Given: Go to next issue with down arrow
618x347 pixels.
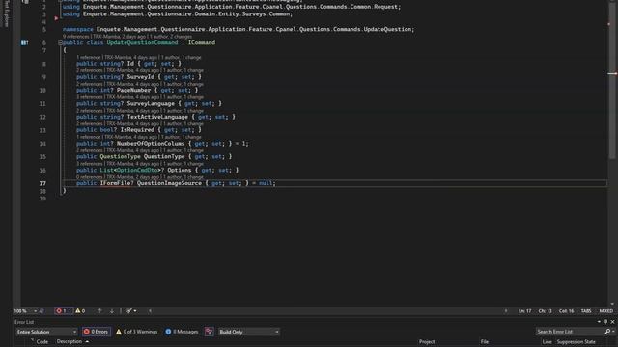Looking at the screenshot, I should 112,311.
